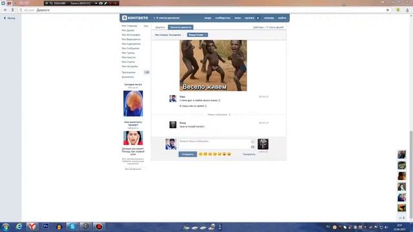
Task: Click the 'ред.' edit link beside Моя Страница
Action: coord(146,26)
